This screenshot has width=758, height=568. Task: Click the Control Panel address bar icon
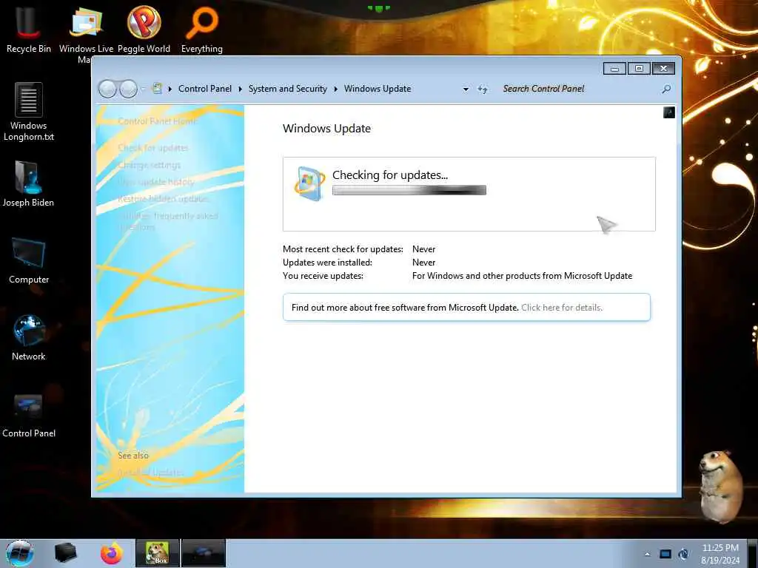coord(157,89)
